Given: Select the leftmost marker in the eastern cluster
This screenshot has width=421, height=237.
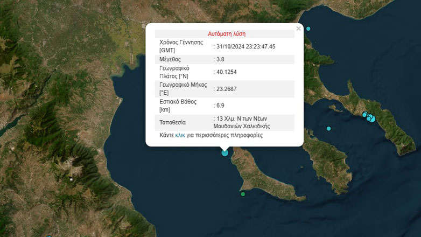Looking at the screenshot, I should (364, 114).
